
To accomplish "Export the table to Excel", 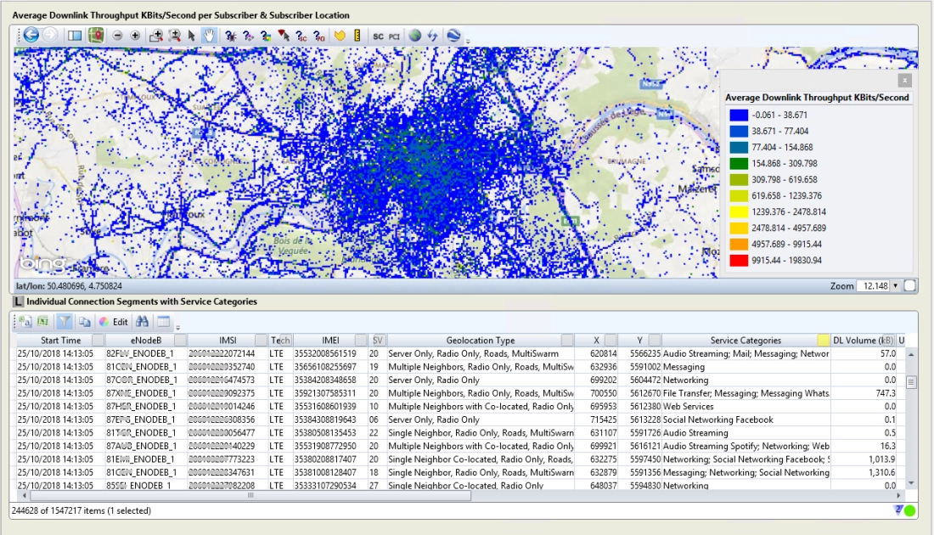I will (42, 322).
